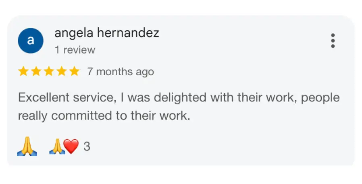
Task: Click the fourth yellow rating star
Action: click(62, 71)
